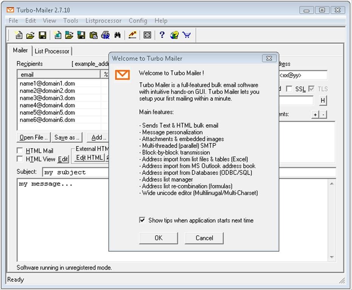
Task: Click the lightning bolt Send icon
Action: [132, 35]
